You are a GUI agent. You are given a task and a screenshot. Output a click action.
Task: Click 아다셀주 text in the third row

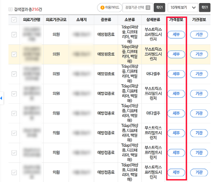(x=153, y=74)
